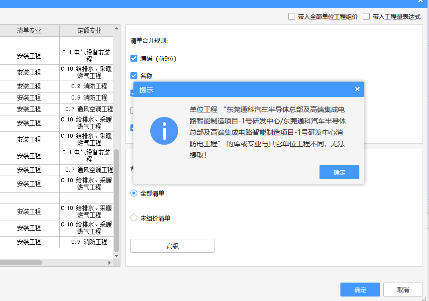Click the 提示 dialog title bar
Screen dimensions: 429x301
249,90
